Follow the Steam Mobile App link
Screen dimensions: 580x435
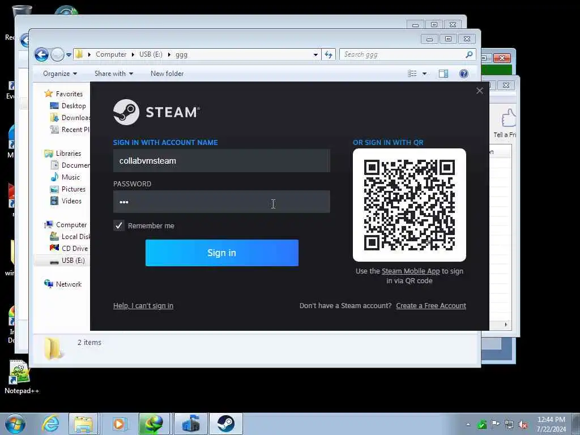click(411, 271)
